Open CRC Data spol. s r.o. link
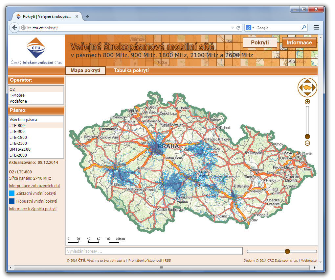335x280 pixels. click(x=282, y=261)
